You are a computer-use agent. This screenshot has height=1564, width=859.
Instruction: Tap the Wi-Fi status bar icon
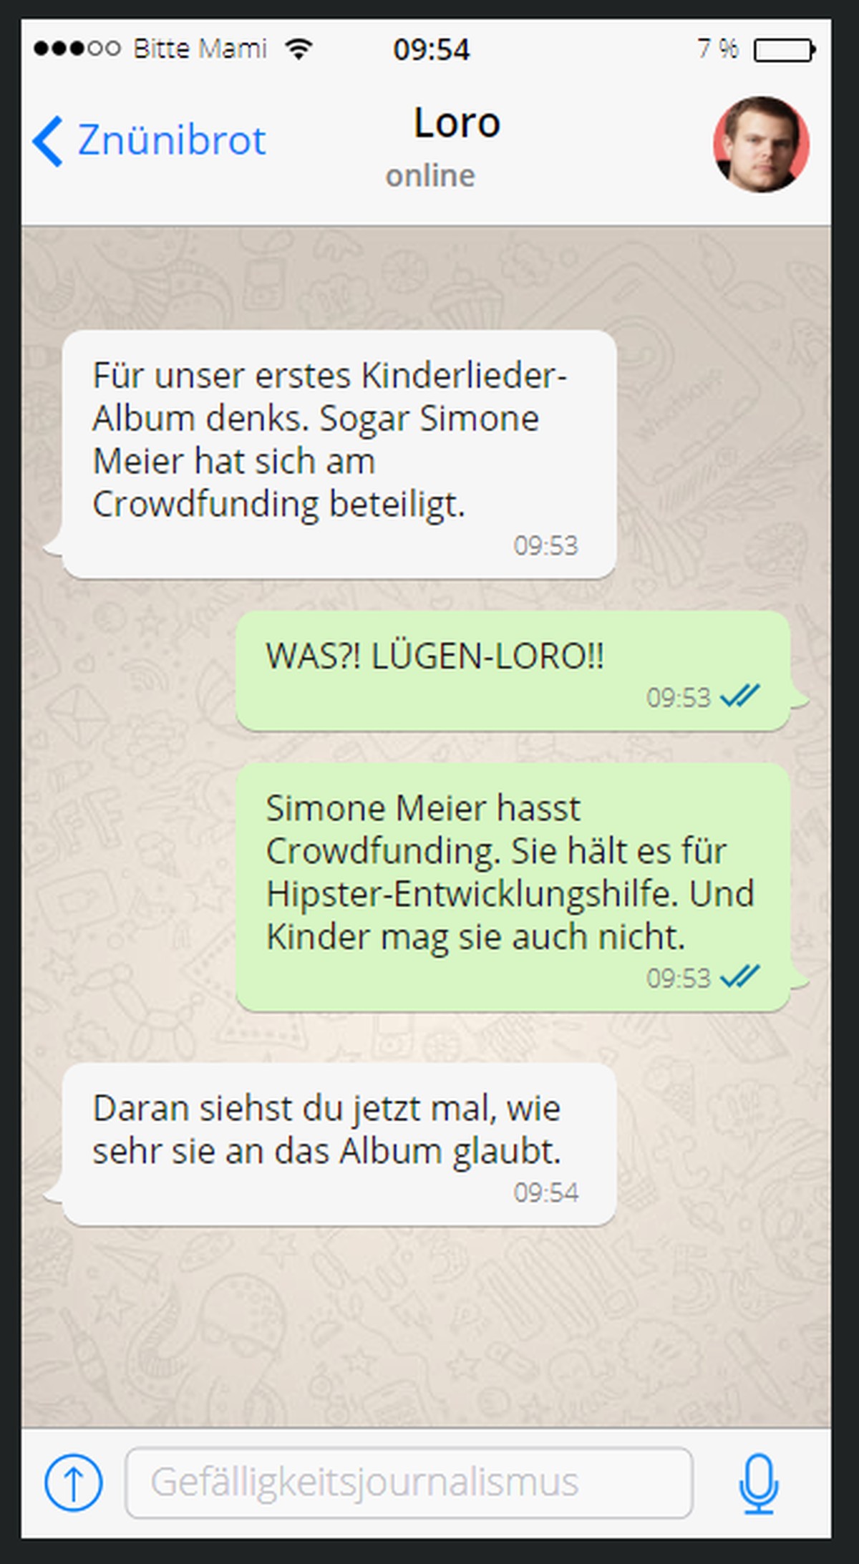299,49
